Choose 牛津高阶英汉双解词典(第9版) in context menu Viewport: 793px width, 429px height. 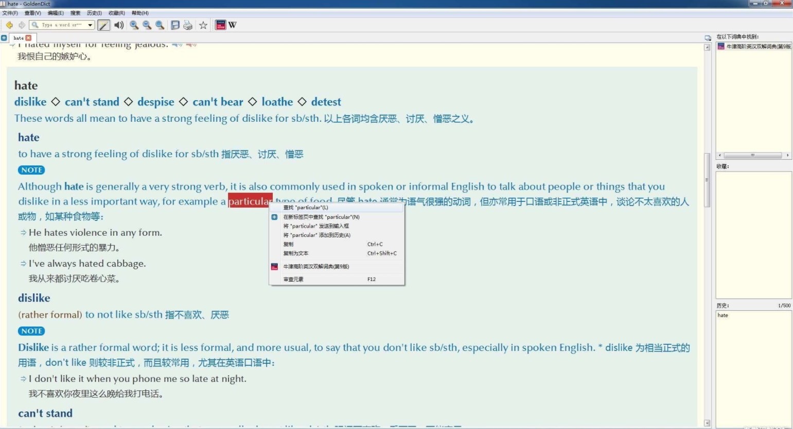[x=337, y=267]
